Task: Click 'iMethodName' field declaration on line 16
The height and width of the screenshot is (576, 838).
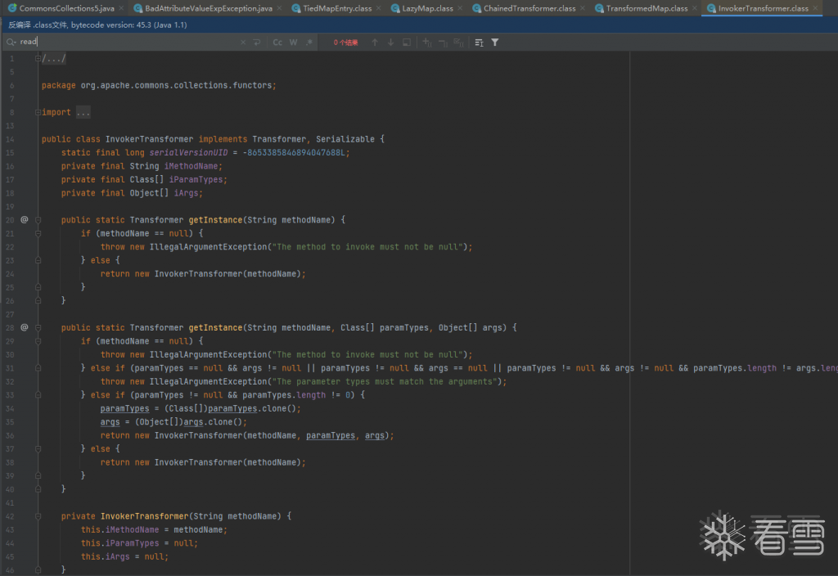Action: point(191,166)
